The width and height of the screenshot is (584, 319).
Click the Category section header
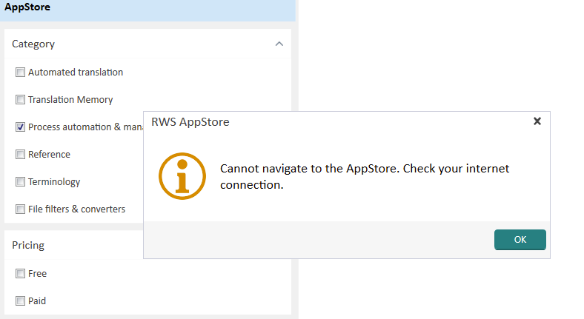coord(148,44)
